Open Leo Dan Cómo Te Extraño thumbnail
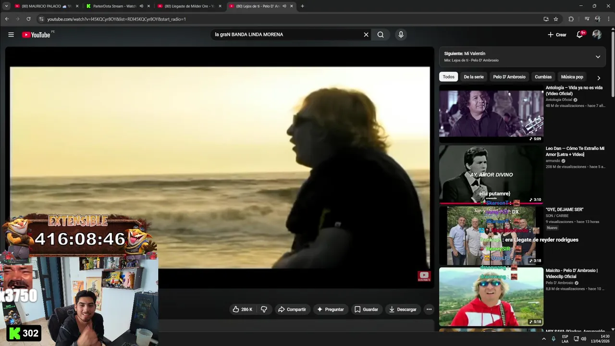The image size is (615, 346). coord(491,174)
